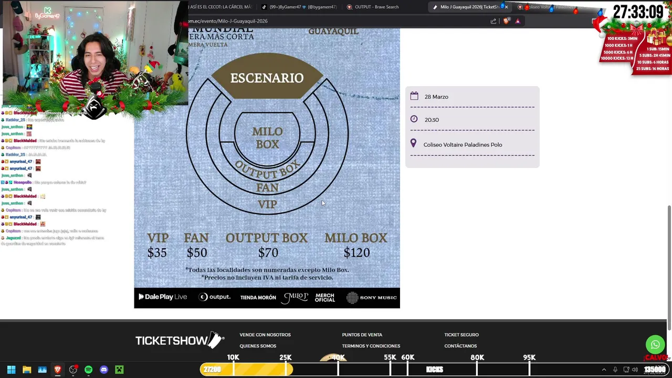Open the photos app taskbar icon
Image resolution: width=672 pixels, height=378 pixels.
42,370
